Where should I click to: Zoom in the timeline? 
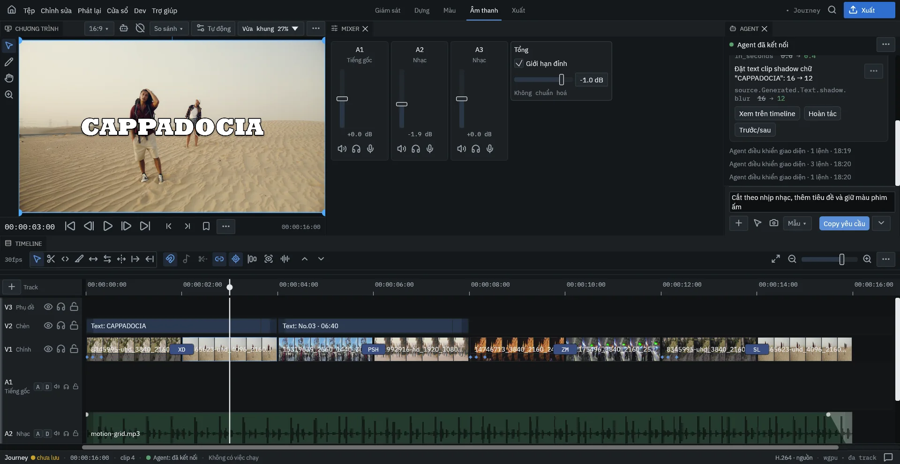[867, 259]
